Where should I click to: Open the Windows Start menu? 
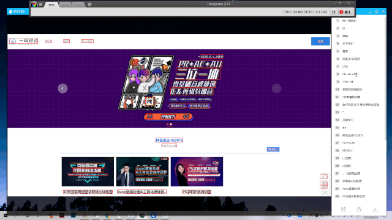point(6,216)
